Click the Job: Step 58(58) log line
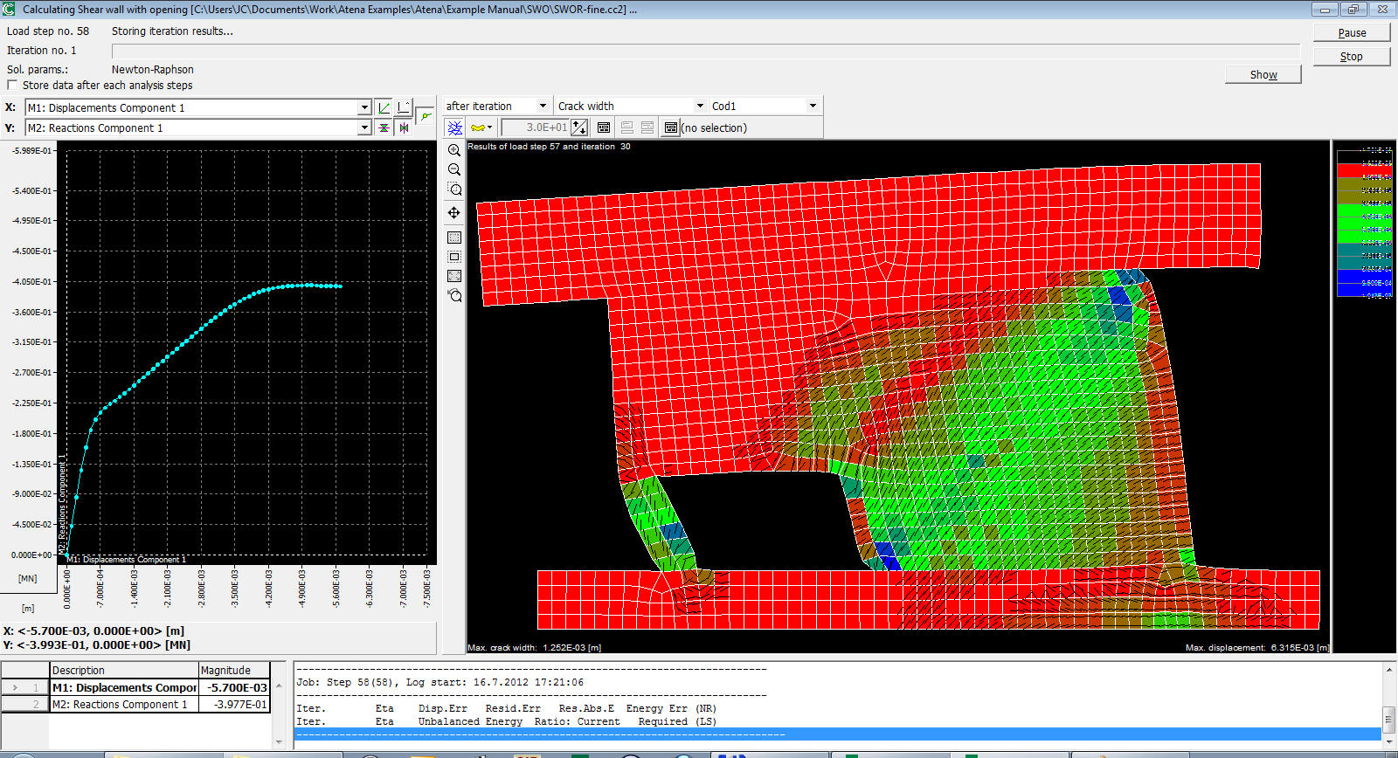The height and width of the screenshot is (758, 1398). point(439,682)
